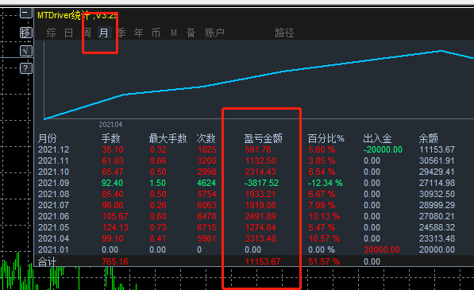This screenshot has width=474, height=290.
Task: Click the trade count 4624
Action: click(x=206, y=184)
